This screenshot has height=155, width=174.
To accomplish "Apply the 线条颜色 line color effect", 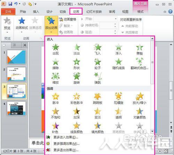I will pyautogui.click(x=77, y=128).
